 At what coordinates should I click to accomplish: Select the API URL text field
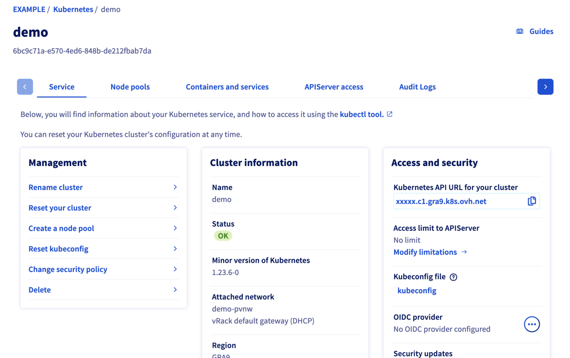(441, 201)
